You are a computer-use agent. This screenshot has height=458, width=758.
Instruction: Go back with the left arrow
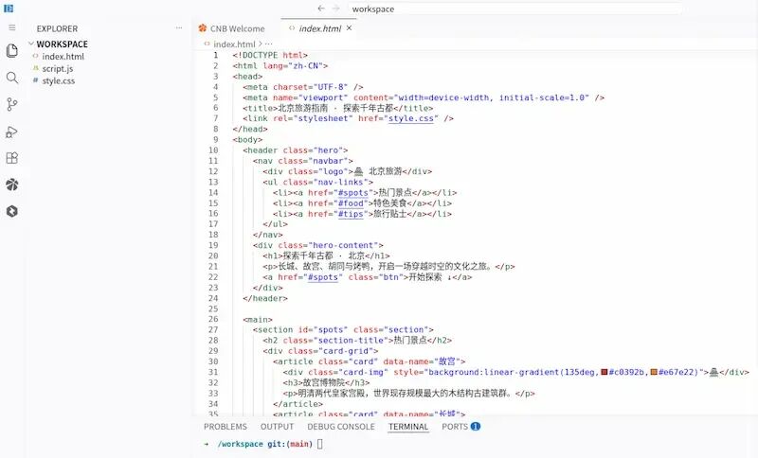pyautogui.click(x=321, y=9)
